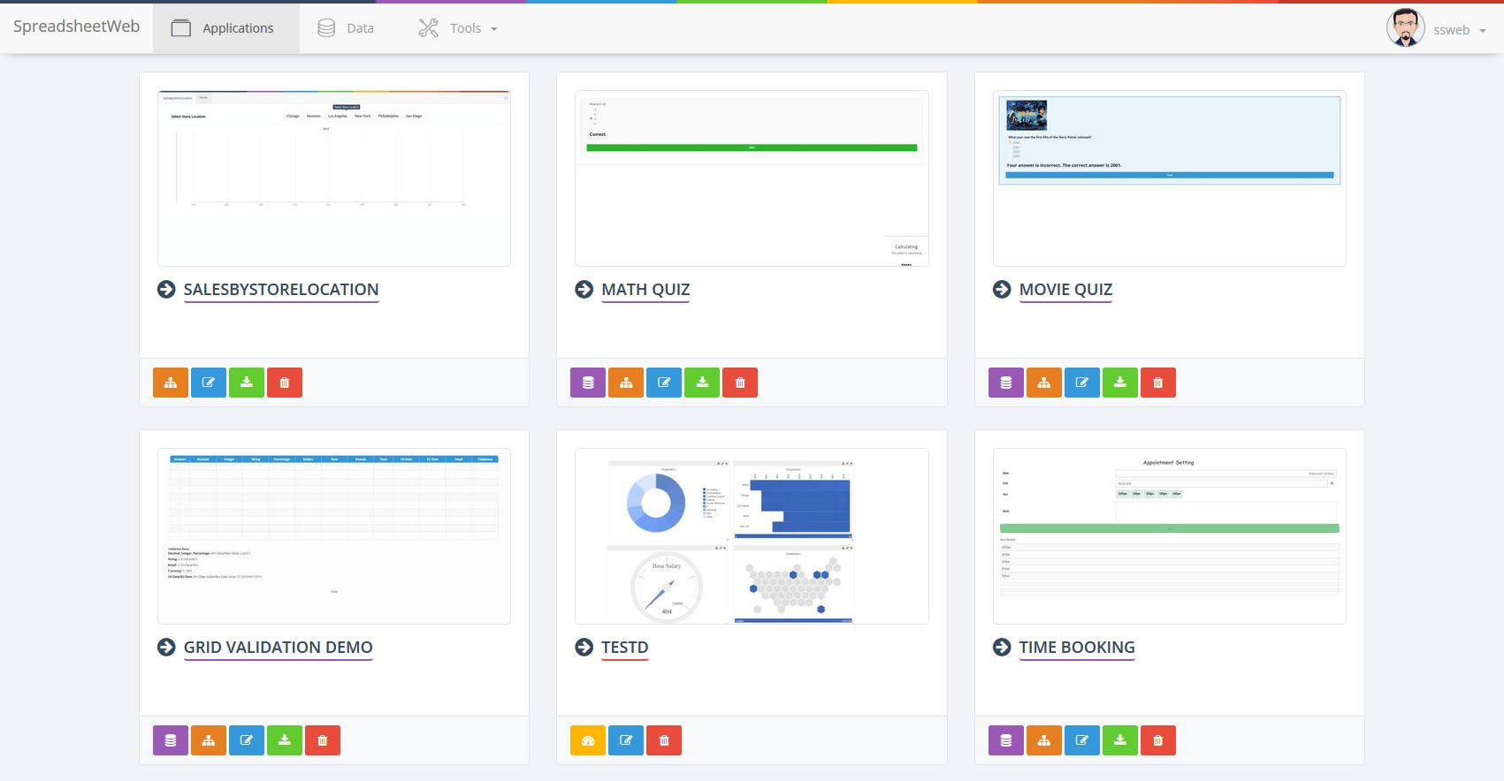
Task: Delete the TIME BOOKING application
Action: coord(1158,740)
